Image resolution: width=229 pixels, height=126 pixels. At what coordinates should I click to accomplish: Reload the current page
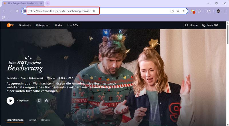pos(17,11)
